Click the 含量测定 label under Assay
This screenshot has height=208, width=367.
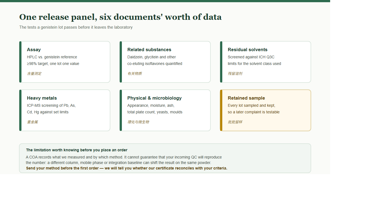pyautogui.click(x=34, y=73)
